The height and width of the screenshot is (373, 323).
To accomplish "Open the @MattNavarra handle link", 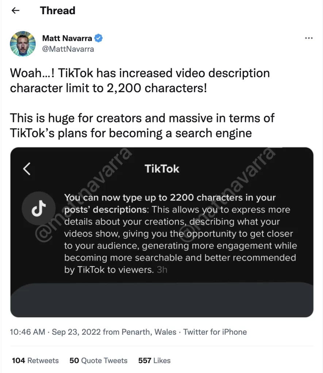I will 68,49.
